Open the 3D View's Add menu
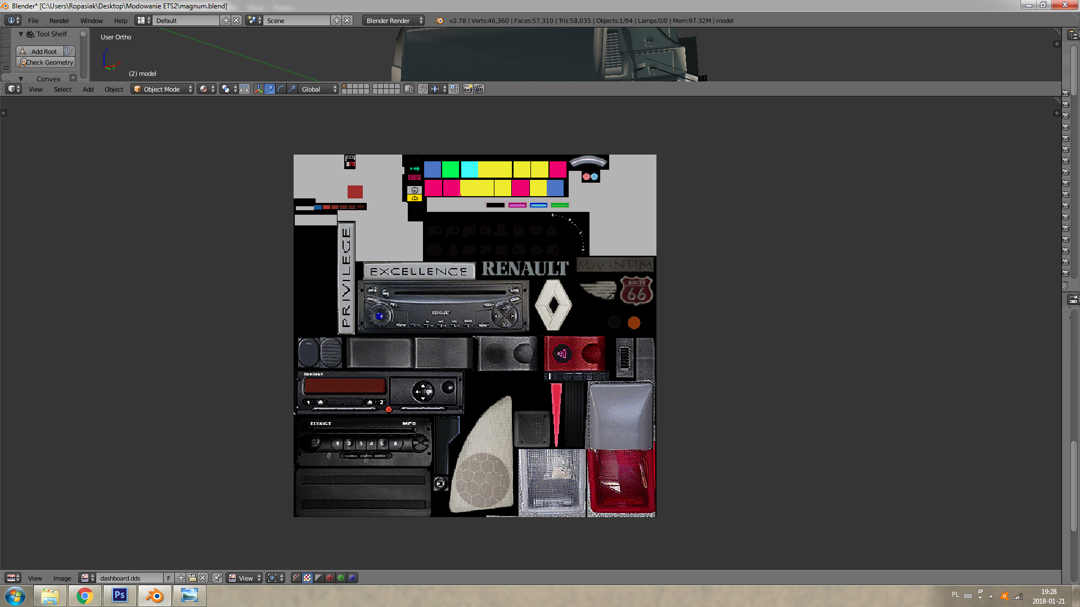 coord(88,89)
